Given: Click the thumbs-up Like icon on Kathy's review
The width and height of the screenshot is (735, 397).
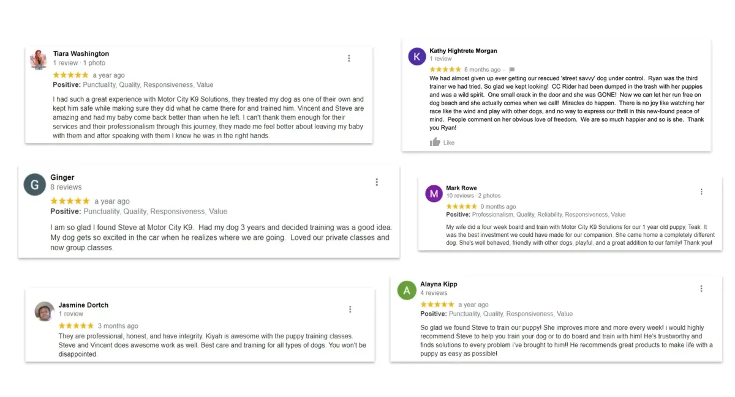Looking at the screenshot, I should point(435,143).
